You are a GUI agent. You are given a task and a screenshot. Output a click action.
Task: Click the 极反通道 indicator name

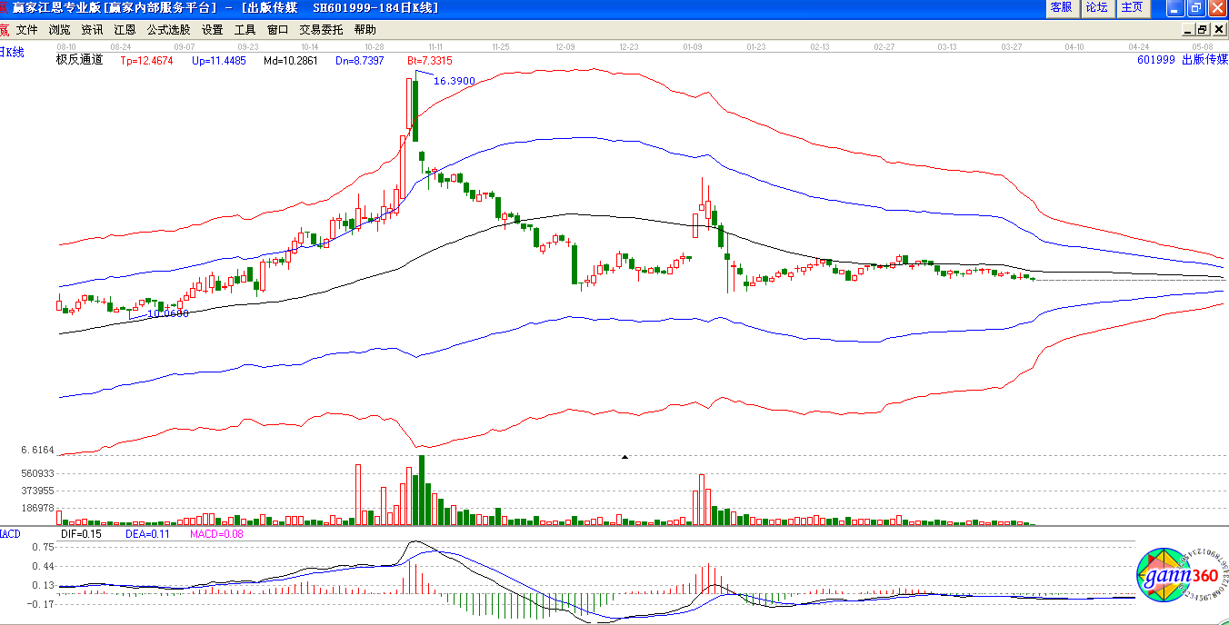pos(80,60)
